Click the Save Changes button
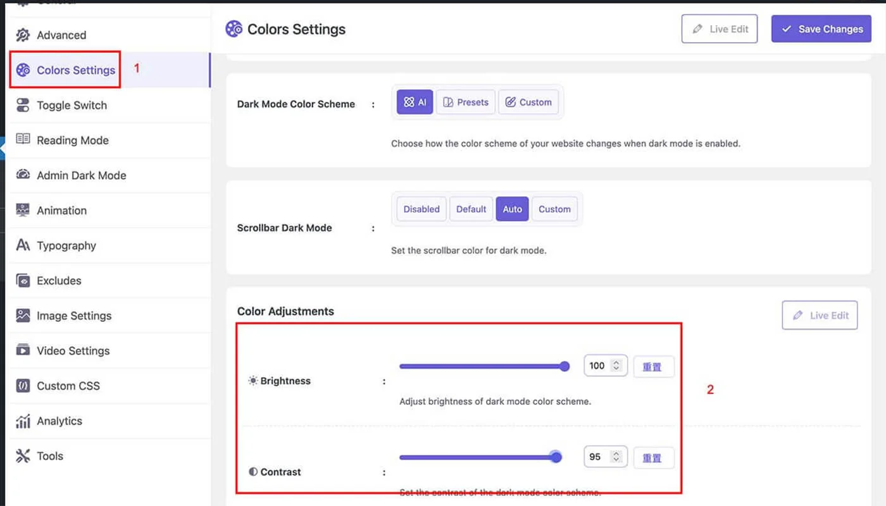The width and height of the screenshot is (886, 506). tap(821, 29)
